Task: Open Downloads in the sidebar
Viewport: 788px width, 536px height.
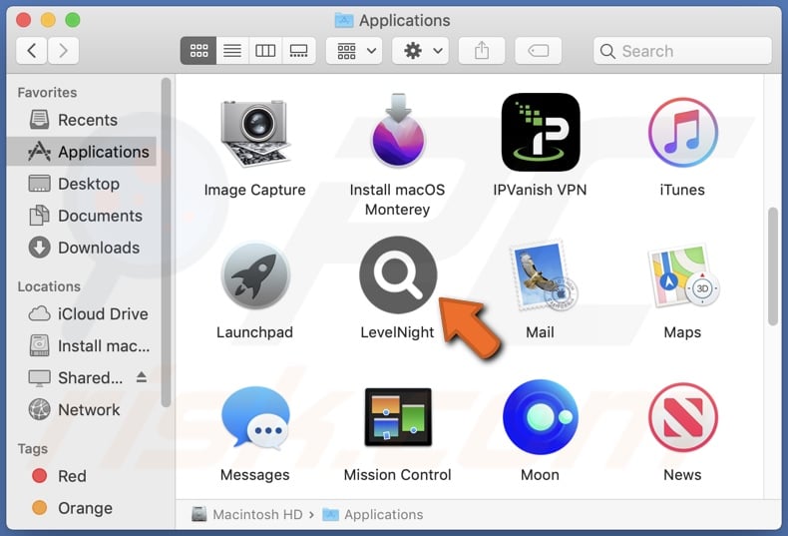Action: (x=83, y=248)
